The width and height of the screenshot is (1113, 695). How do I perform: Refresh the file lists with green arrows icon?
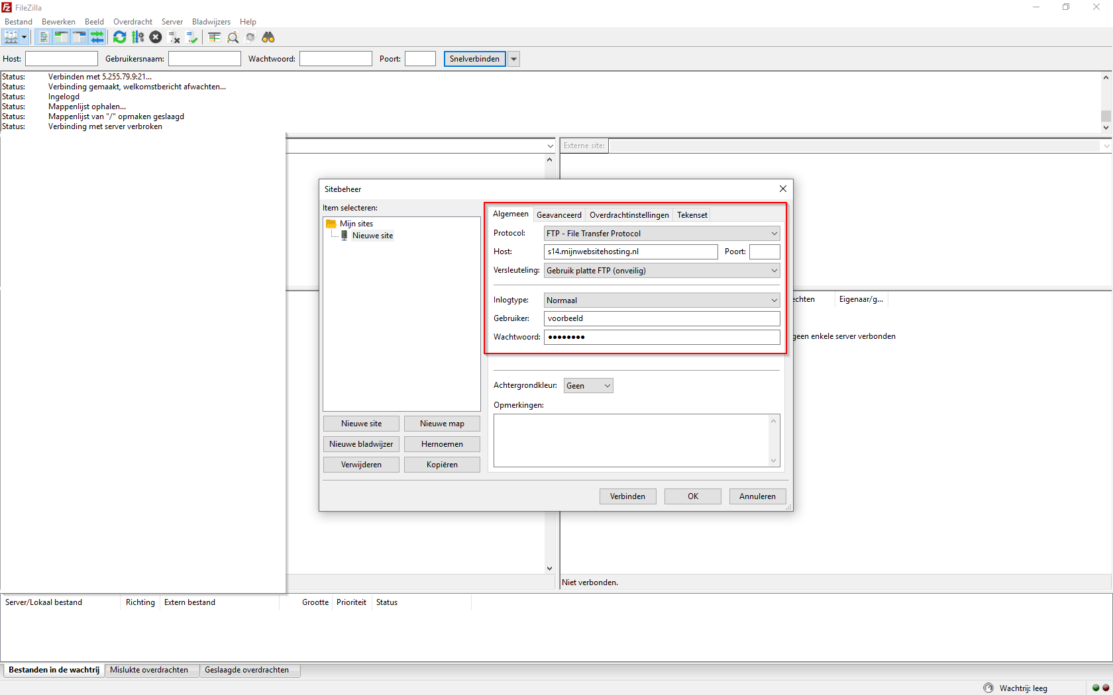click(119, 37)
